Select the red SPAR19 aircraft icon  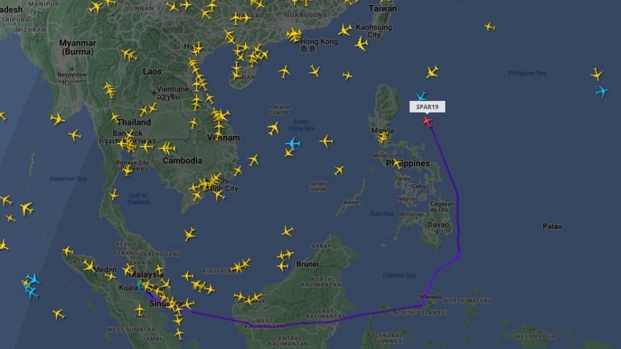tap(427, 121)
